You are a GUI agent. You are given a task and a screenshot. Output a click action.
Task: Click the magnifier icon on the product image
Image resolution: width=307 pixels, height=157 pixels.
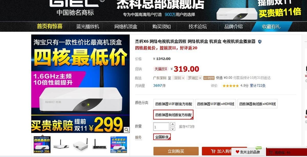(x=126, y=130)
